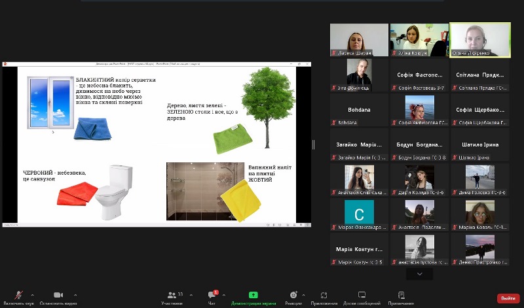Open Доски сообщений whiteboards
524x308 pixels.
[362, 298]
